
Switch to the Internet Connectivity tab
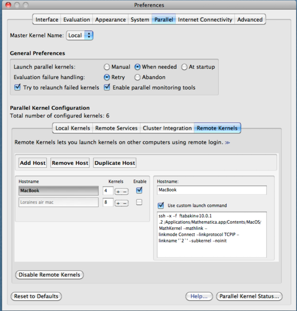205,20
